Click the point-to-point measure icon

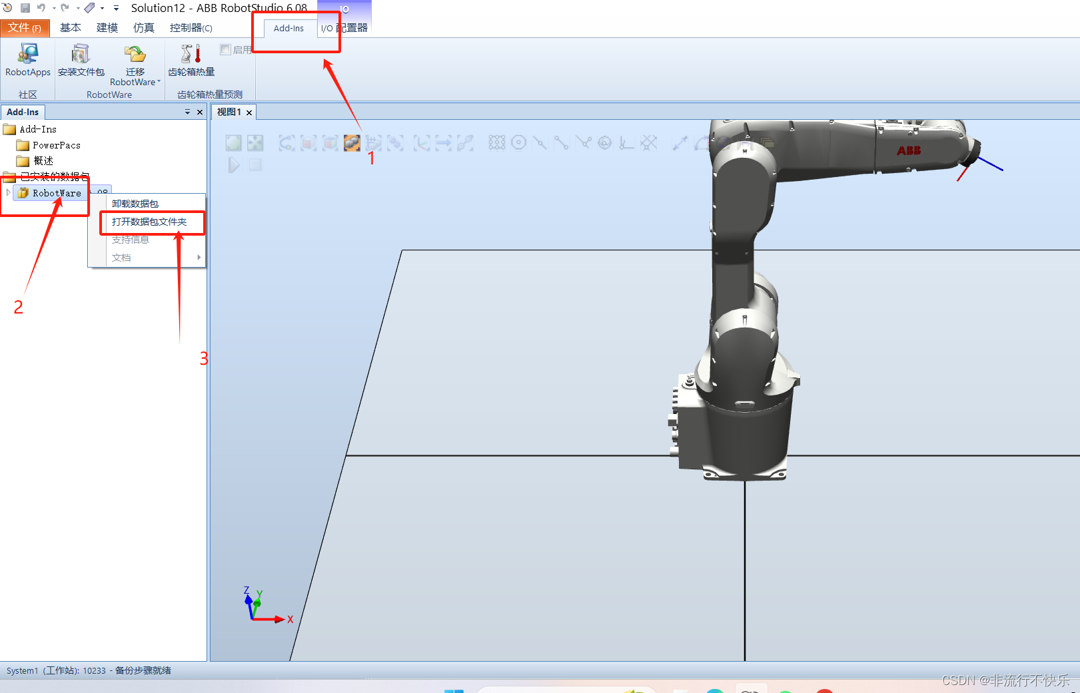[680, 142]
